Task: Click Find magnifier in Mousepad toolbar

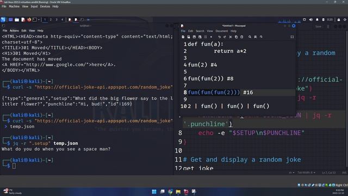Action: [250, 37]
